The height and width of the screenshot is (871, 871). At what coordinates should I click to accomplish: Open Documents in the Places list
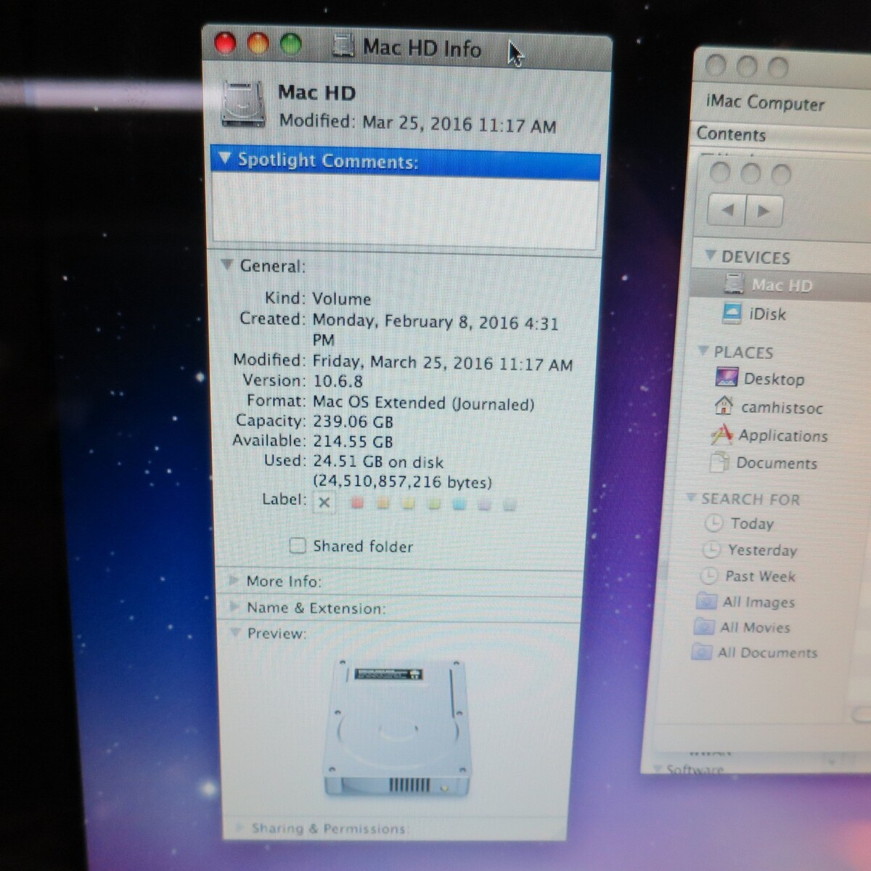tap(776, 463)
